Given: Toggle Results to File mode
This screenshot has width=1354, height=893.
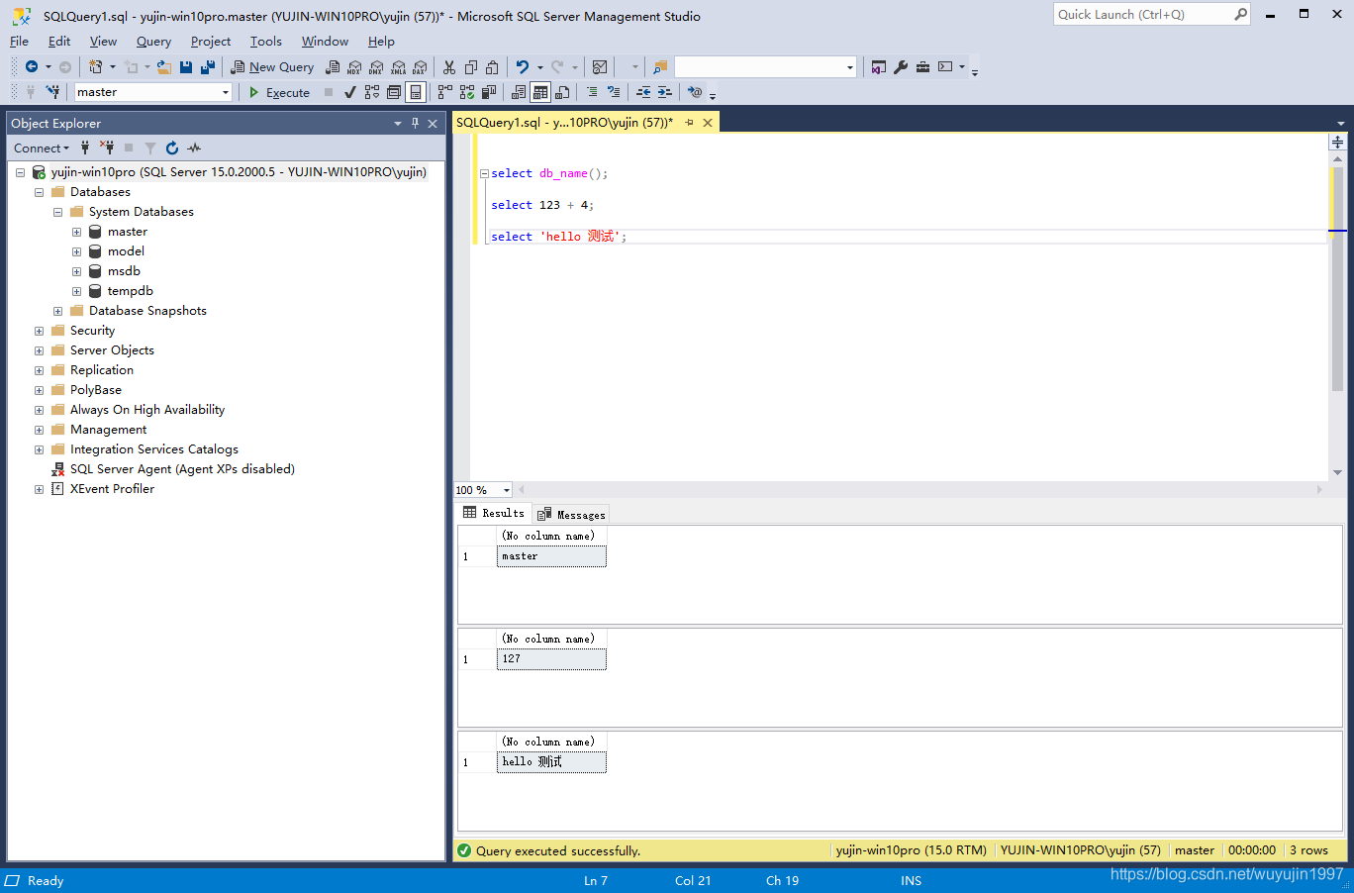Looking at the screenshot, I should click(562, 92).
